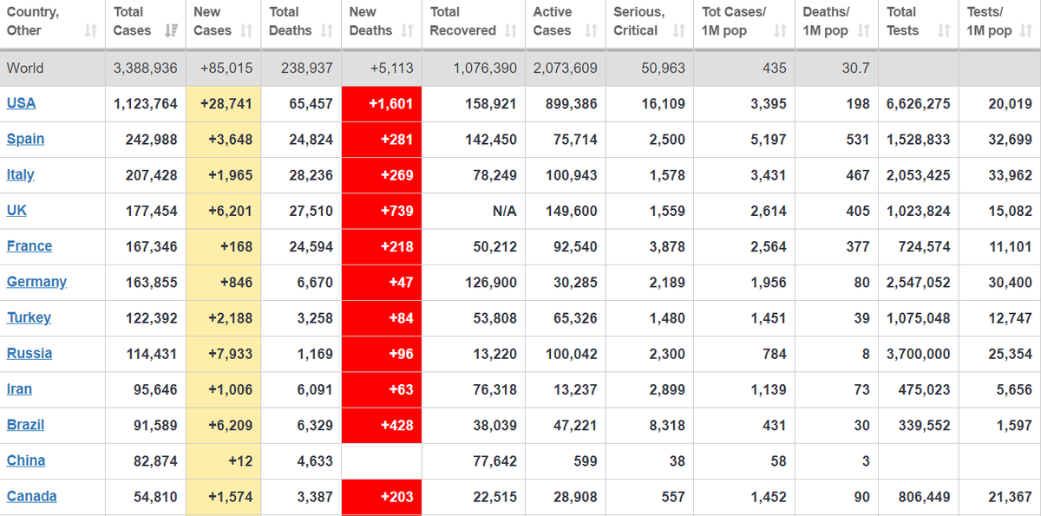Open the Russia country link

[29, 353]
